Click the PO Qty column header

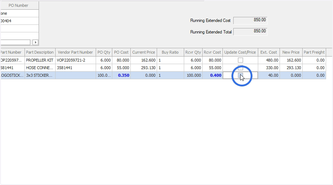pos(104,52)
